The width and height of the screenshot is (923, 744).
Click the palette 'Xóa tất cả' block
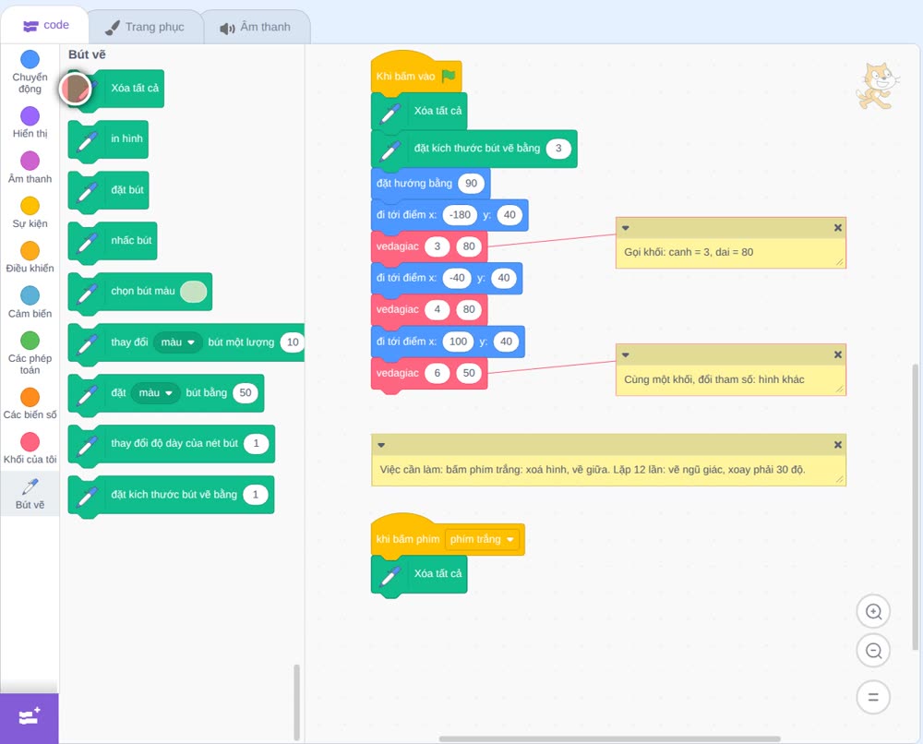[116, 89]
